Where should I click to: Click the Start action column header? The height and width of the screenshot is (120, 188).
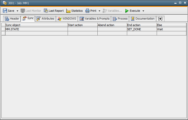tap(83, 25)
